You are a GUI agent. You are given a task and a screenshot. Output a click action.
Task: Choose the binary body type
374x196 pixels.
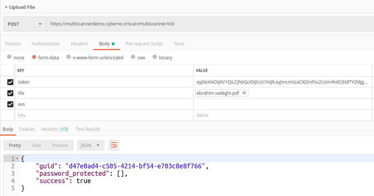pyautogui.click(x=155, y=57)
